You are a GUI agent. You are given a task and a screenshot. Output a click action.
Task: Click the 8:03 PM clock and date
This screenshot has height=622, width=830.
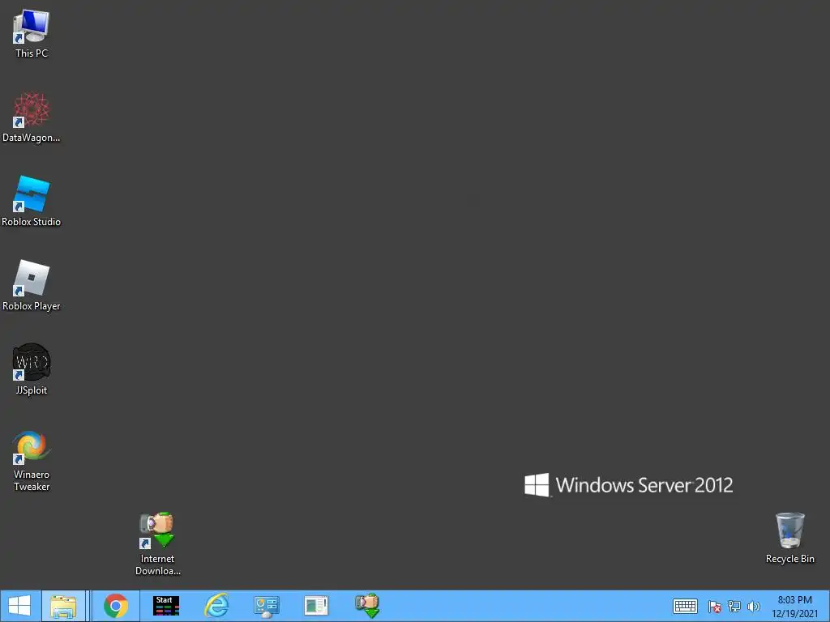(x=794, y=606)
